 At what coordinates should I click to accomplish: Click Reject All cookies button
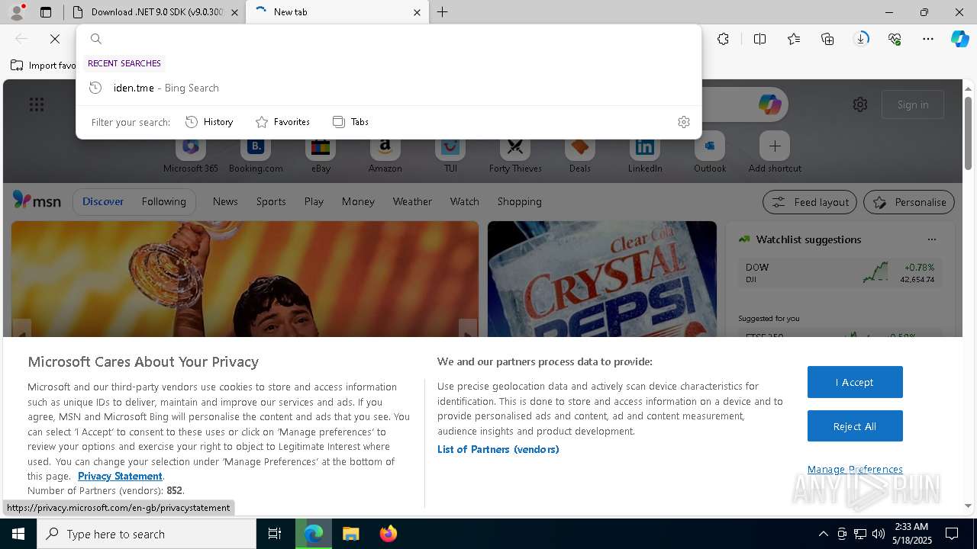pyautogui.click(x=855, y=426)
